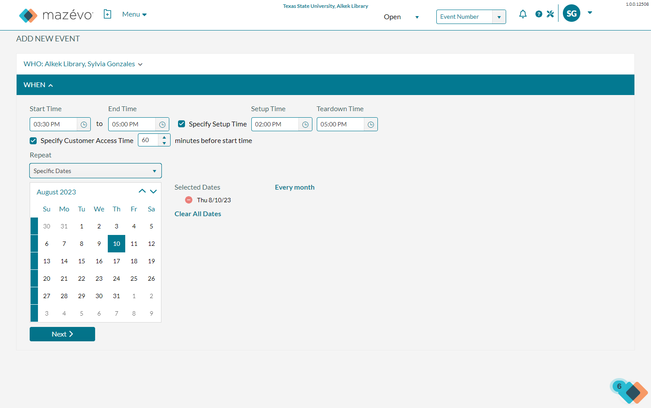Open the Open status dropdown
Viewport: 651px width, 408px height.
[401, 17]
